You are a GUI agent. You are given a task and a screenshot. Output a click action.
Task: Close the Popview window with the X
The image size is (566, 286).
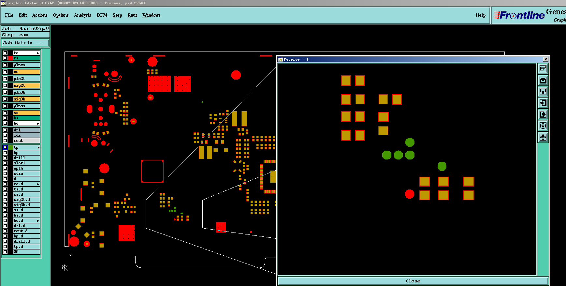(546, 59)
